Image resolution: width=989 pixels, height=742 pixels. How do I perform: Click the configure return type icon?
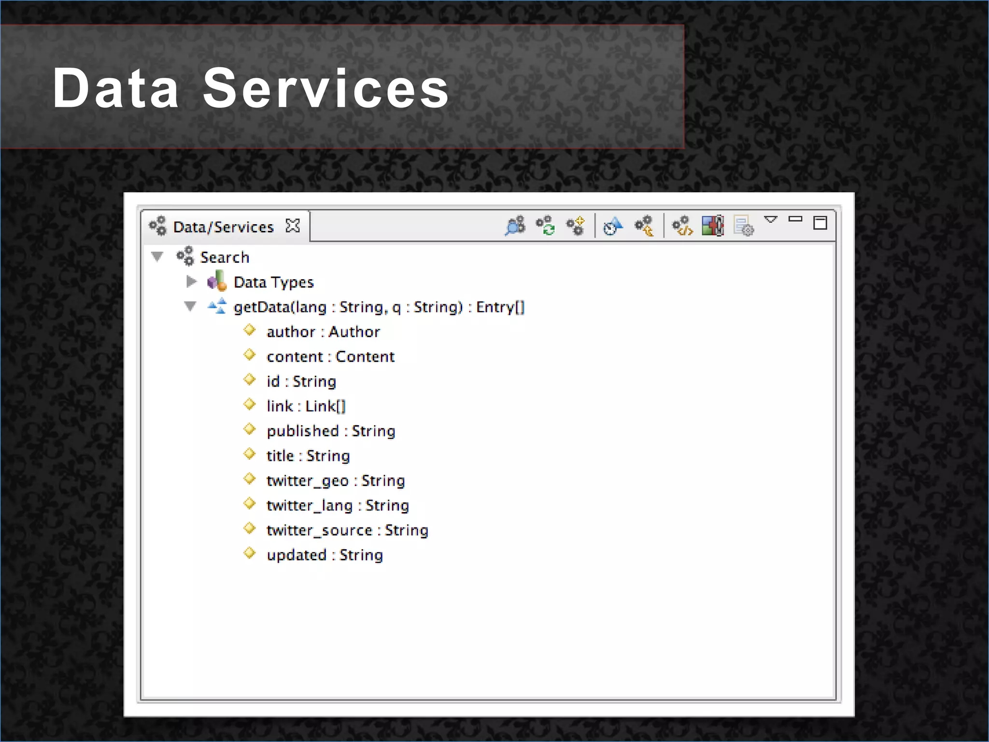[644, 226]
